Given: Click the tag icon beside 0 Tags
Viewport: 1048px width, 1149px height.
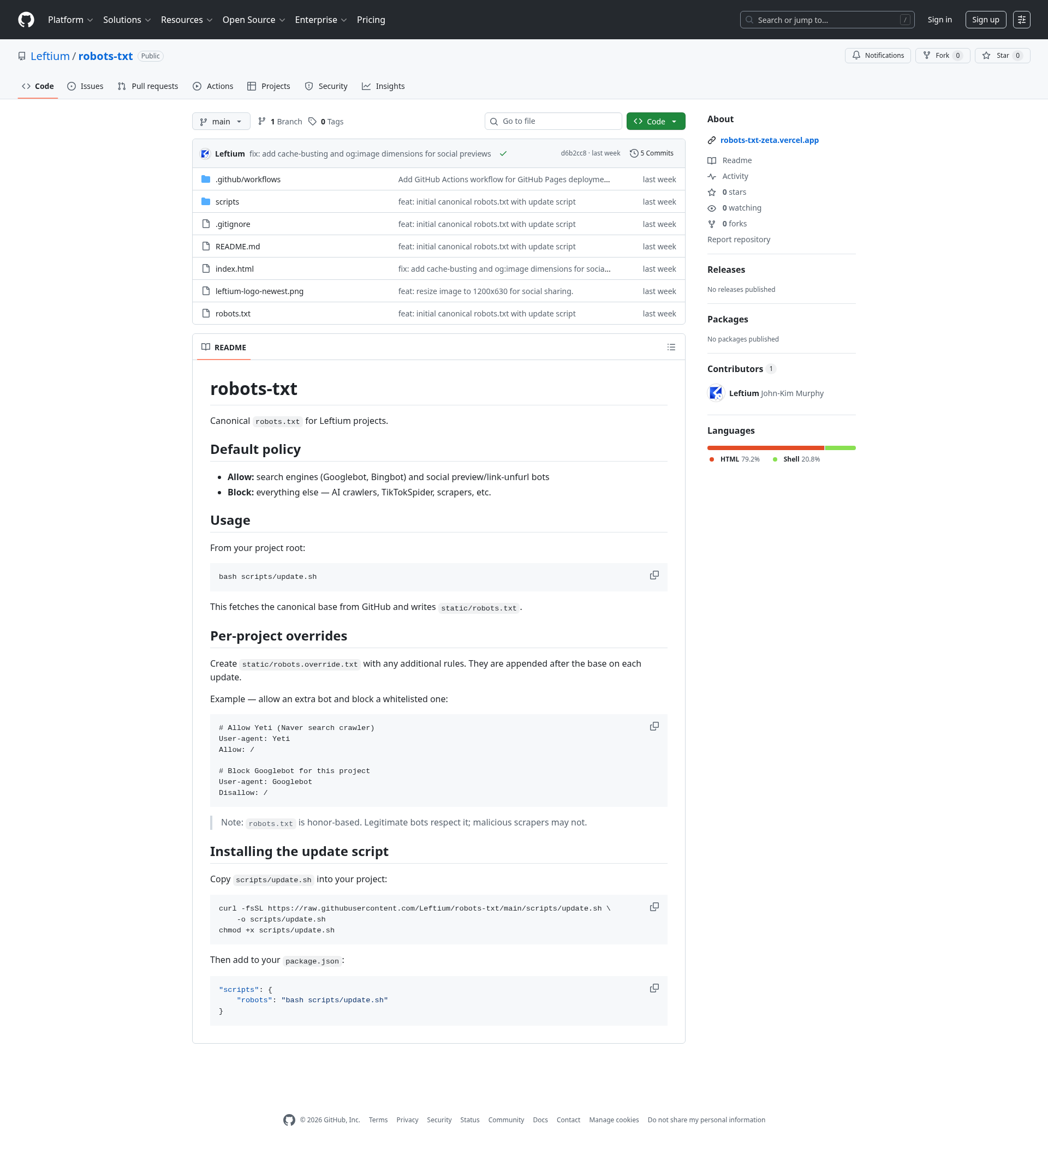Looking at the screenshot, I should 312,122.
